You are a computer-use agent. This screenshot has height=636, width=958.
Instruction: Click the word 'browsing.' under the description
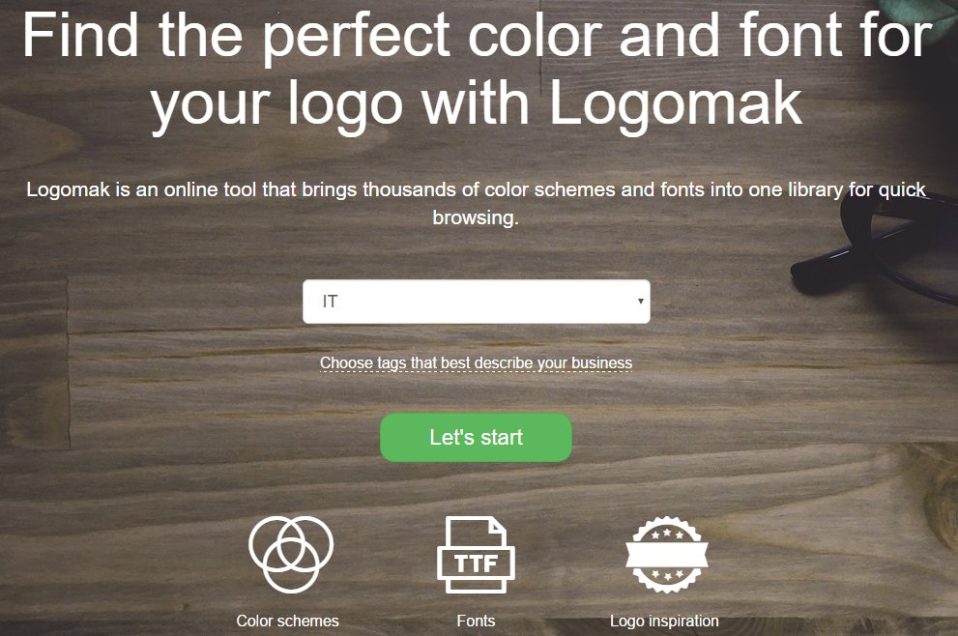click(476, 217)
